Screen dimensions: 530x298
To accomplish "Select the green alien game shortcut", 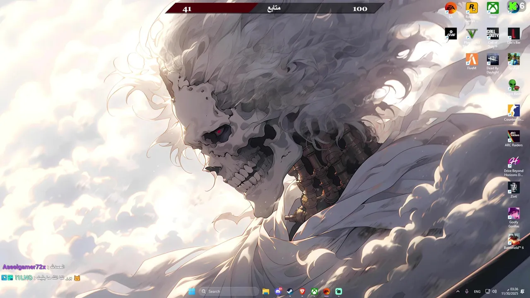I will click(x=514, y=87).
